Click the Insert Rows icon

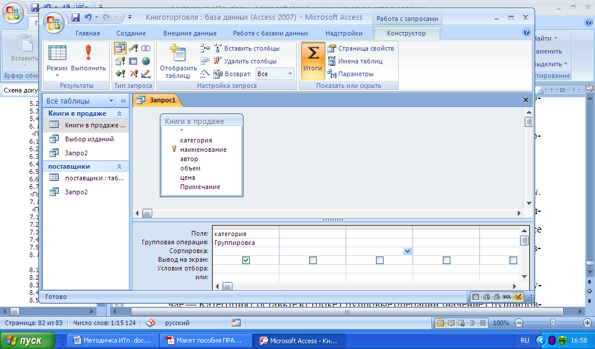[205, 48]
